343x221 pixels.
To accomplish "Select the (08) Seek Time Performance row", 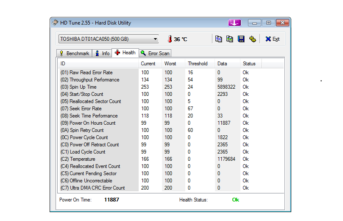I will tap(161, 116).
